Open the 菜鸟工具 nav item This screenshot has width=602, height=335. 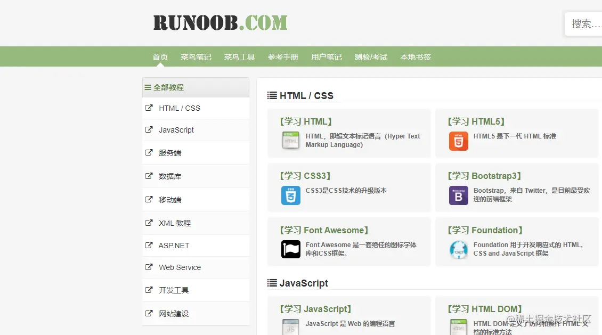(x=240, y=57)
